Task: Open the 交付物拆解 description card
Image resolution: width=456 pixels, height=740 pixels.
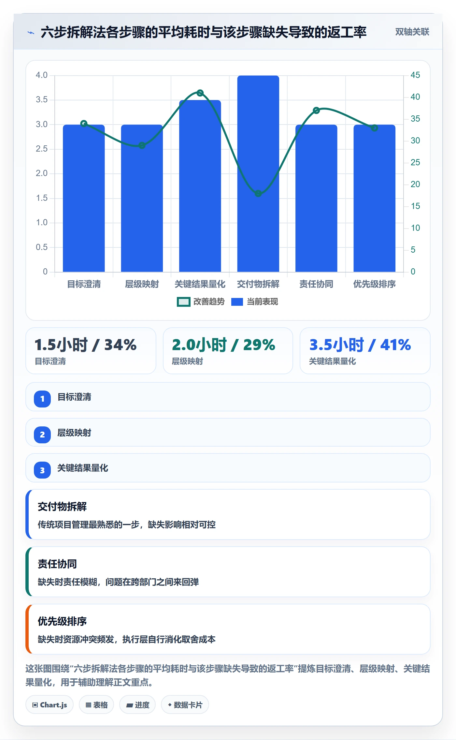Action: (228, 514)
